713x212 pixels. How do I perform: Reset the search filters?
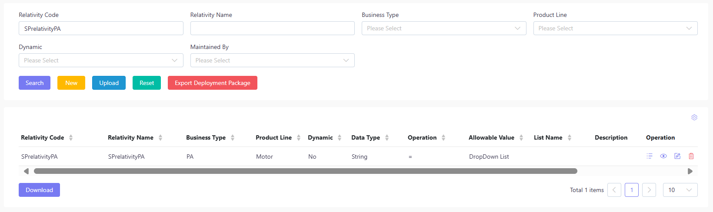coord(147,83)
